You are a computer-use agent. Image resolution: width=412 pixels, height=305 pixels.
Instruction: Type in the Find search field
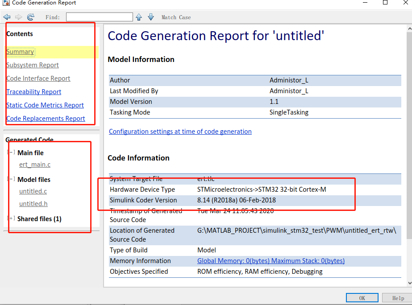tap(99, 17)
